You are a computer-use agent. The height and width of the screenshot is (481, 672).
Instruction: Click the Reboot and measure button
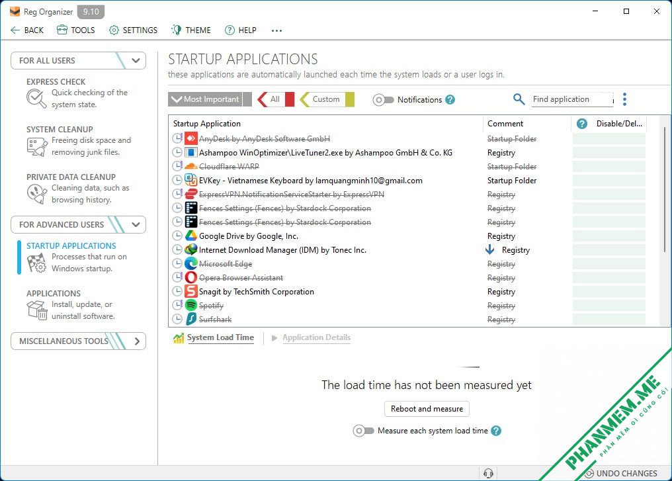tap(427, 409)
